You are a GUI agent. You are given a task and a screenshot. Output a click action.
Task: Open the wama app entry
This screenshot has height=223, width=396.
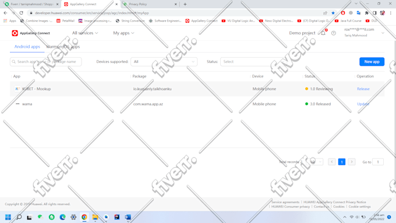(x=27, y=104)
